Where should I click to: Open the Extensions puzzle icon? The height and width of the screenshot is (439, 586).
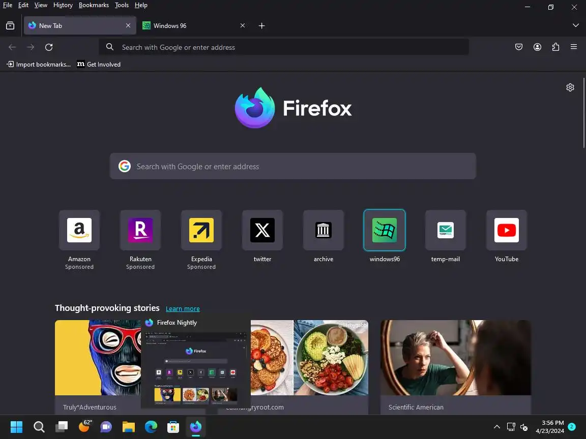[555, 47]
